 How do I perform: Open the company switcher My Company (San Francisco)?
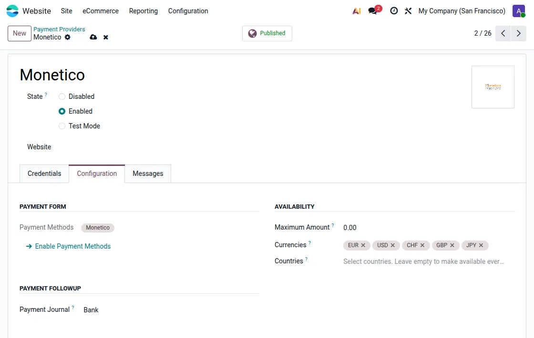pos(462,11)
